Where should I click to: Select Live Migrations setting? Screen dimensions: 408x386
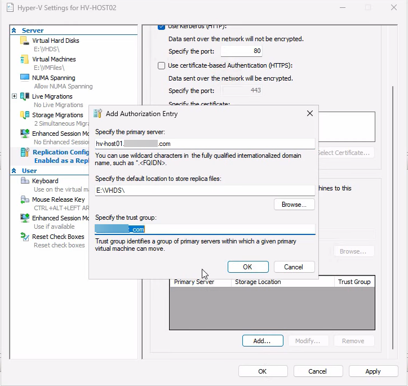52,96
